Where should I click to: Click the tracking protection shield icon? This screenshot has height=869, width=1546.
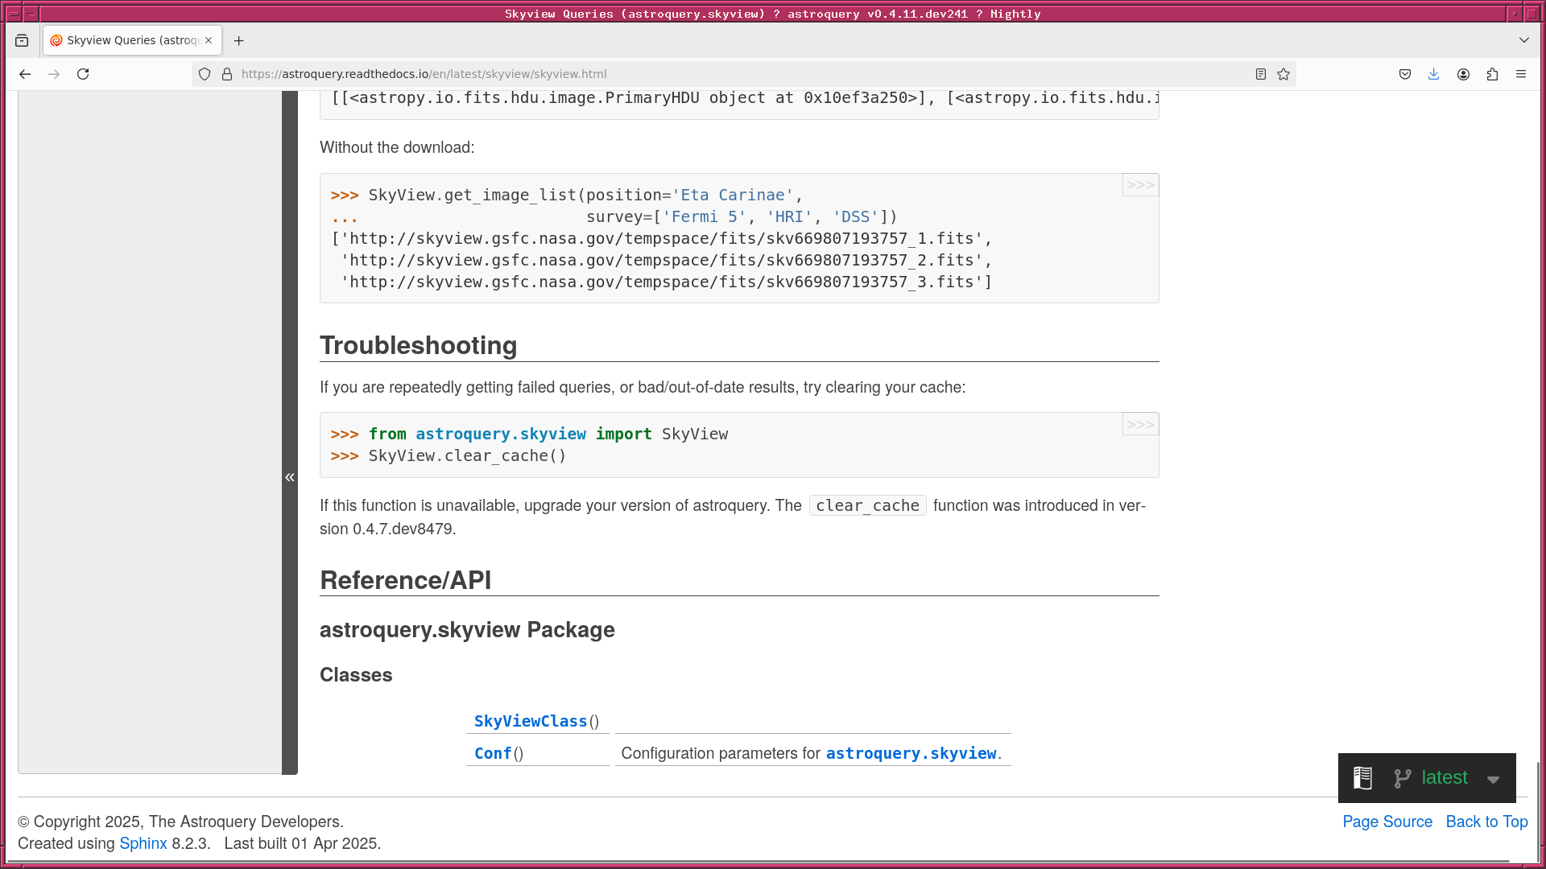[x=205, y=74]
